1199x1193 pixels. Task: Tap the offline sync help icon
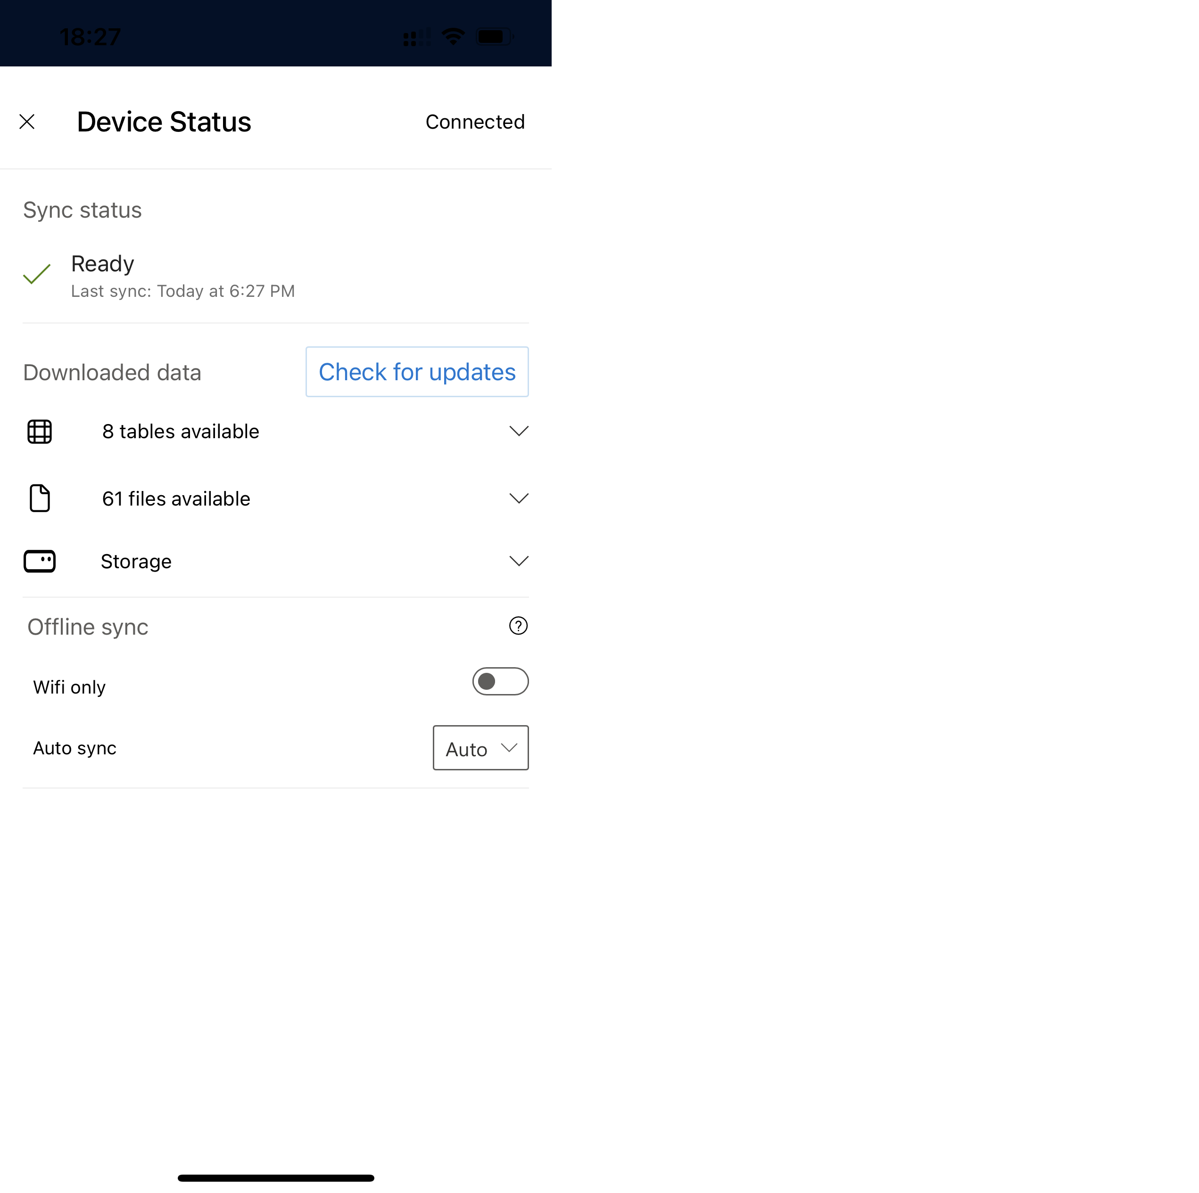(518, 626)
